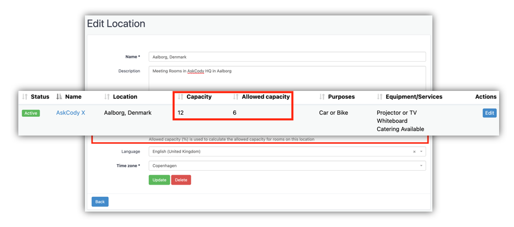
Task: Click the green Update button
Action: [159, 180]
